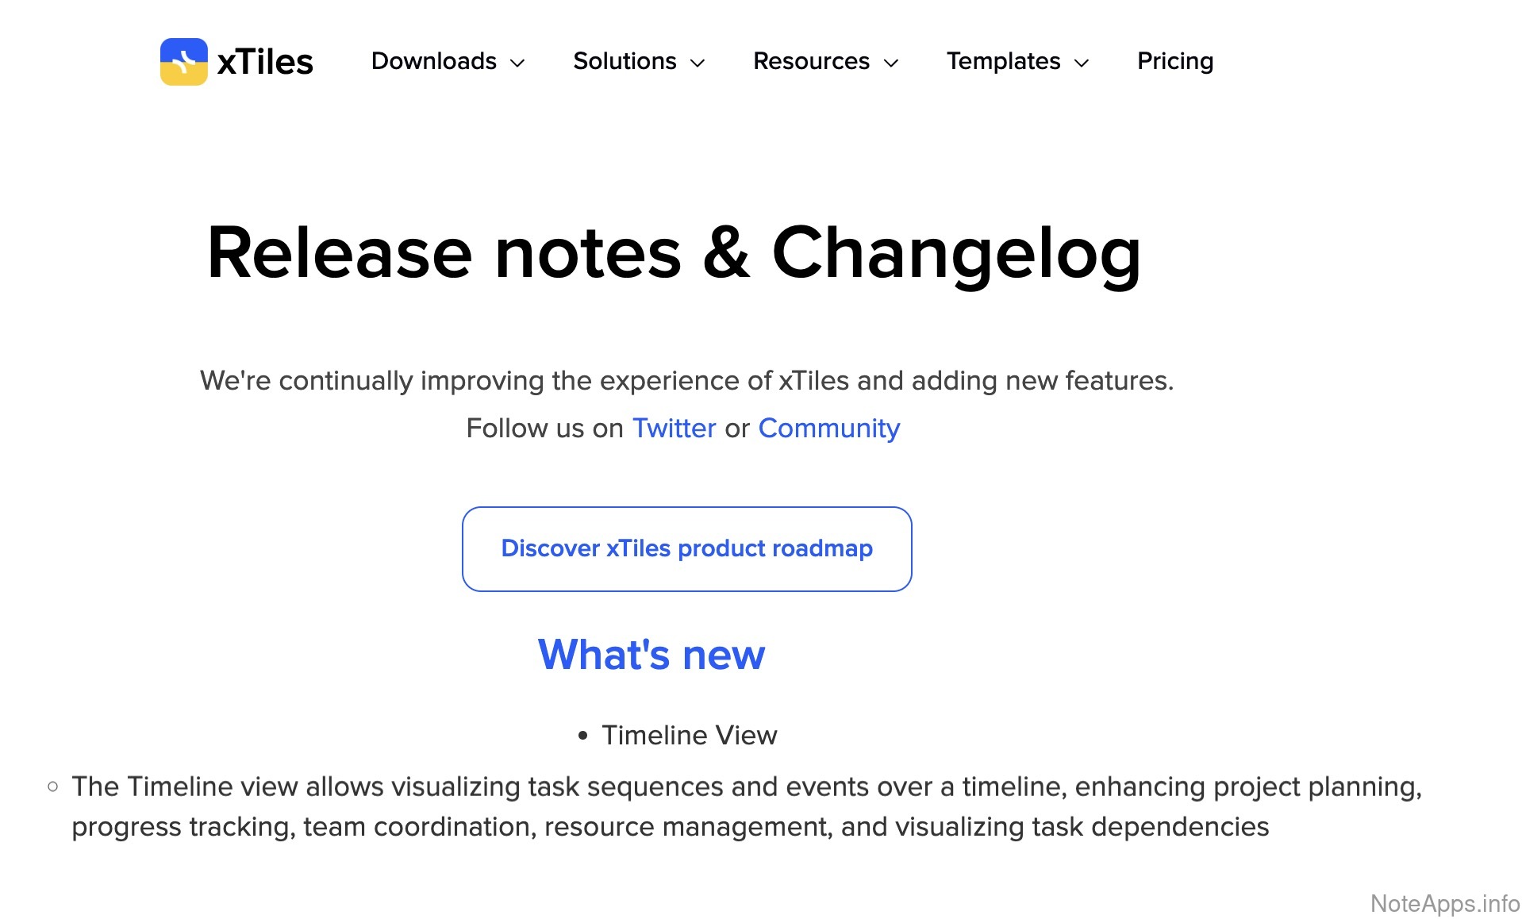Viewport: 1522px width, 919px height.
Task: Expand the chevron next to Downloads
Action: tap(517, 63)
